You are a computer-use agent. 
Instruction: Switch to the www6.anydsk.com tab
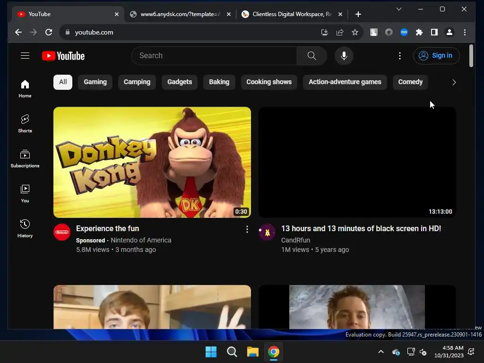point(180,14)
